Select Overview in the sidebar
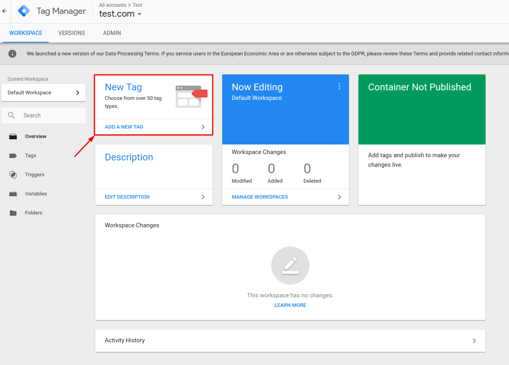509x365 pixels. pyautogui.click(x=36, y=137)
